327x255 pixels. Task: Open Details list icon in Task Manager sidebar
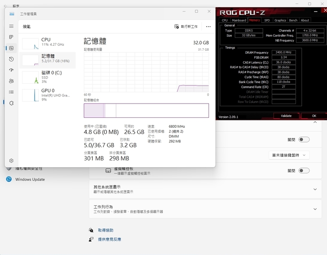(11, 92)
